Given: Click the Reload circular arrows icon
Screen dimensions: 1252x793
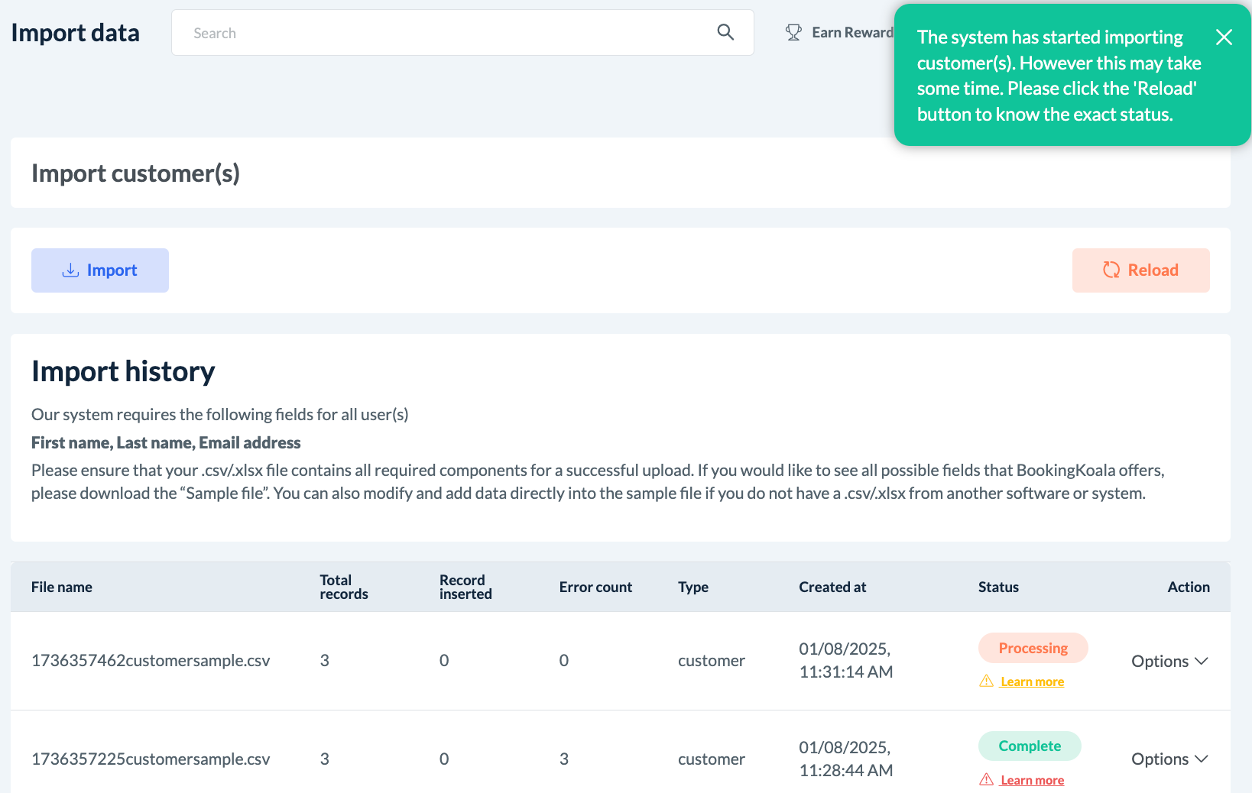Looking at the screenshot, I should pos(1111,270).
